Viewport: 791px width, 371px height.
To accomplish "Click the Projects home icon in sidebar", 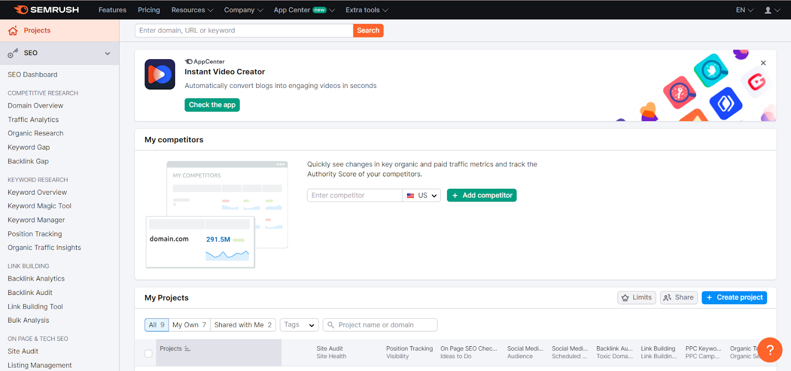I will 13,31.
